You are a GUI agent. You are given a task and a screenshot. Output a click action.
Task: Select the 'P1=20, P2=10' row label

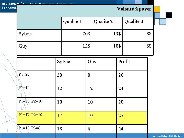[x=30, y=101]
